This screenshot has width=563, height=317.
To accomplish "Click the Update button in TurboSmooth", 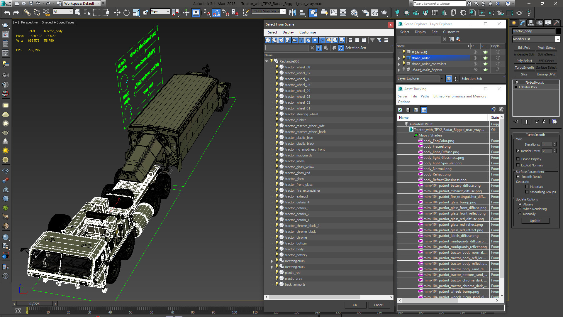I will click(535, 221).
